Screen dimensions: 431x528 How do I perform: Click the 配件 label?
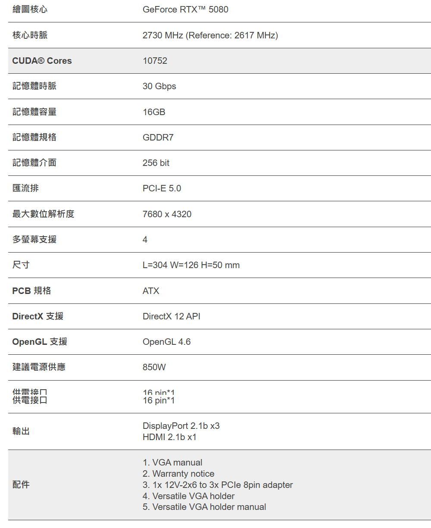[x=21, y=484]
